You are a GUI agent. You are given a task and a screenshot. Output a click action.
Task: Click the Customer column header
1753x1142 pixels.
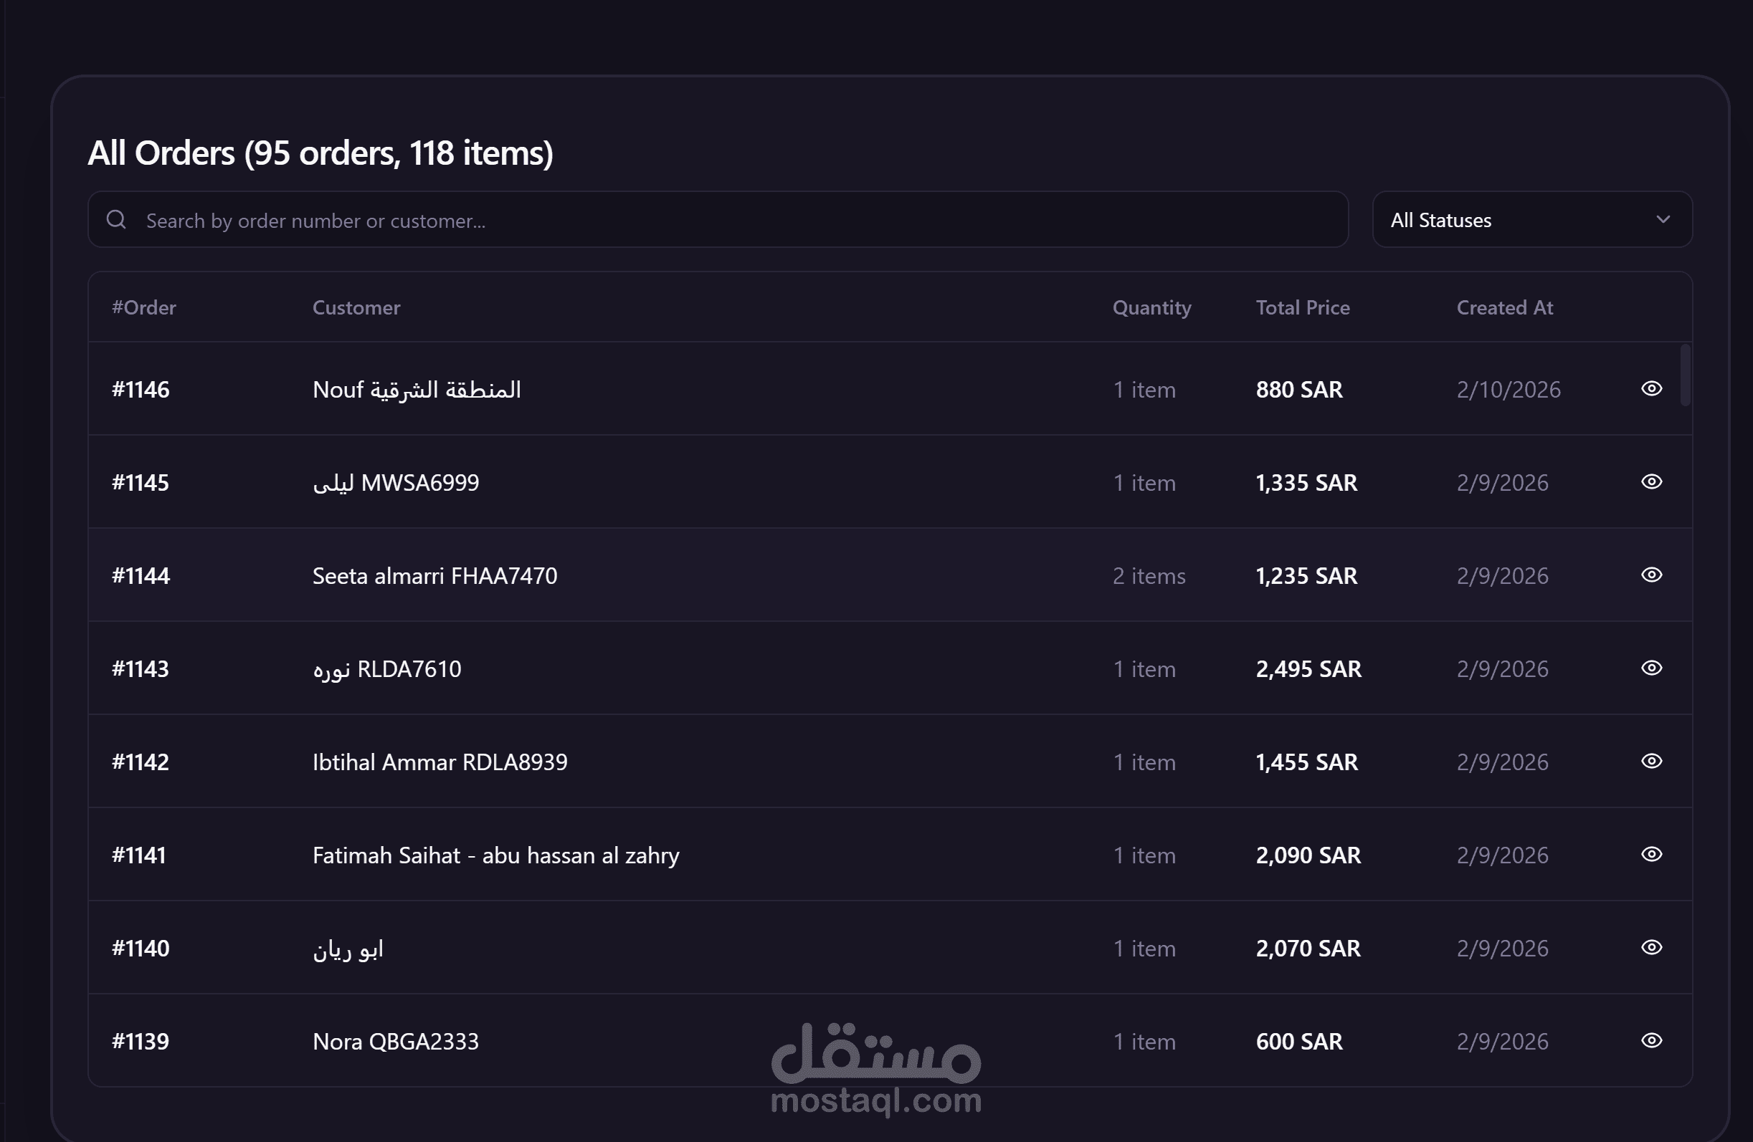pos(356,307)
